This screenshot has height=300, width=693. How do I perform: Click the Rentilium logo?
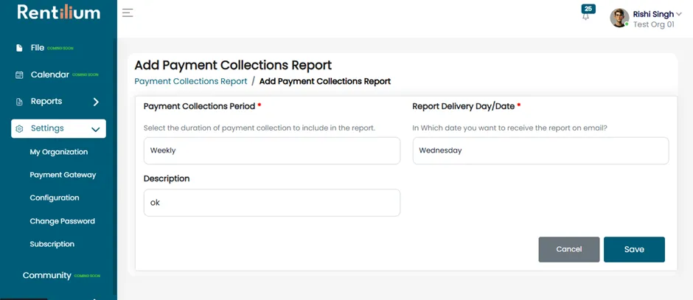(59, 12)
